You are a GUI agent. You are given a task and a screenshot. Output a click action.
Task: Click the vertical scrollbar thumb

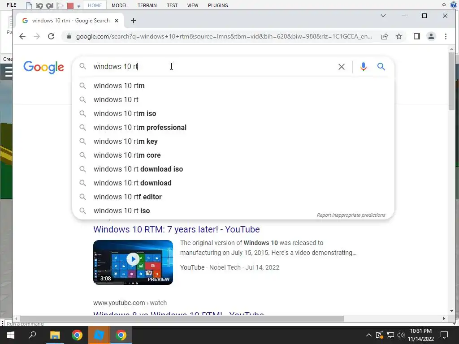point(452,82)
